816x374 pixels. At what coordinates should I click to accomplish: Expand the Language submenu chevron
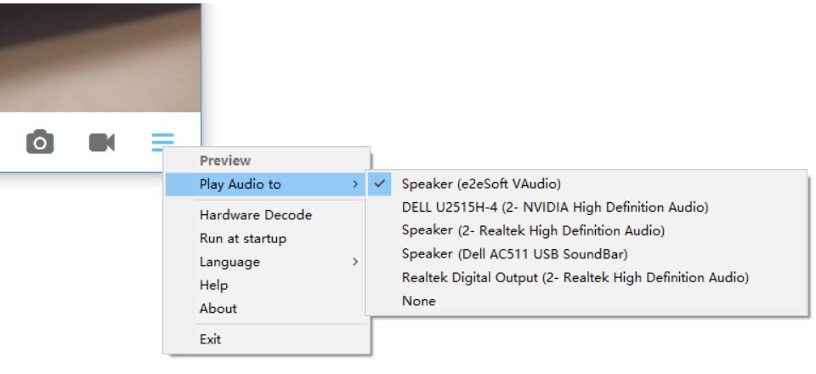tap(355, 262)
